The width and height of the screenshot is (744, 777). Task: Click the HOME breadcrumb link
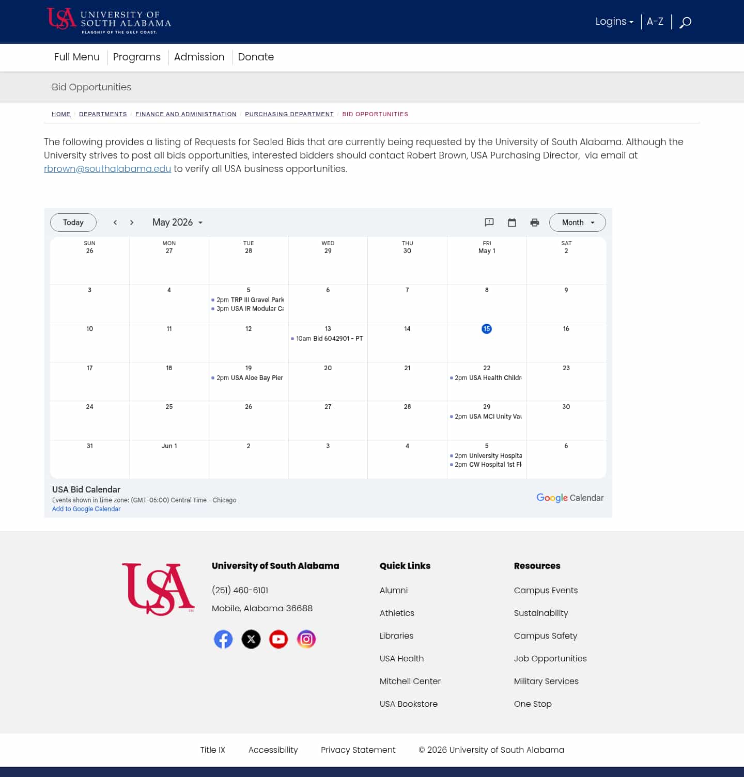[x=61, y=114]
